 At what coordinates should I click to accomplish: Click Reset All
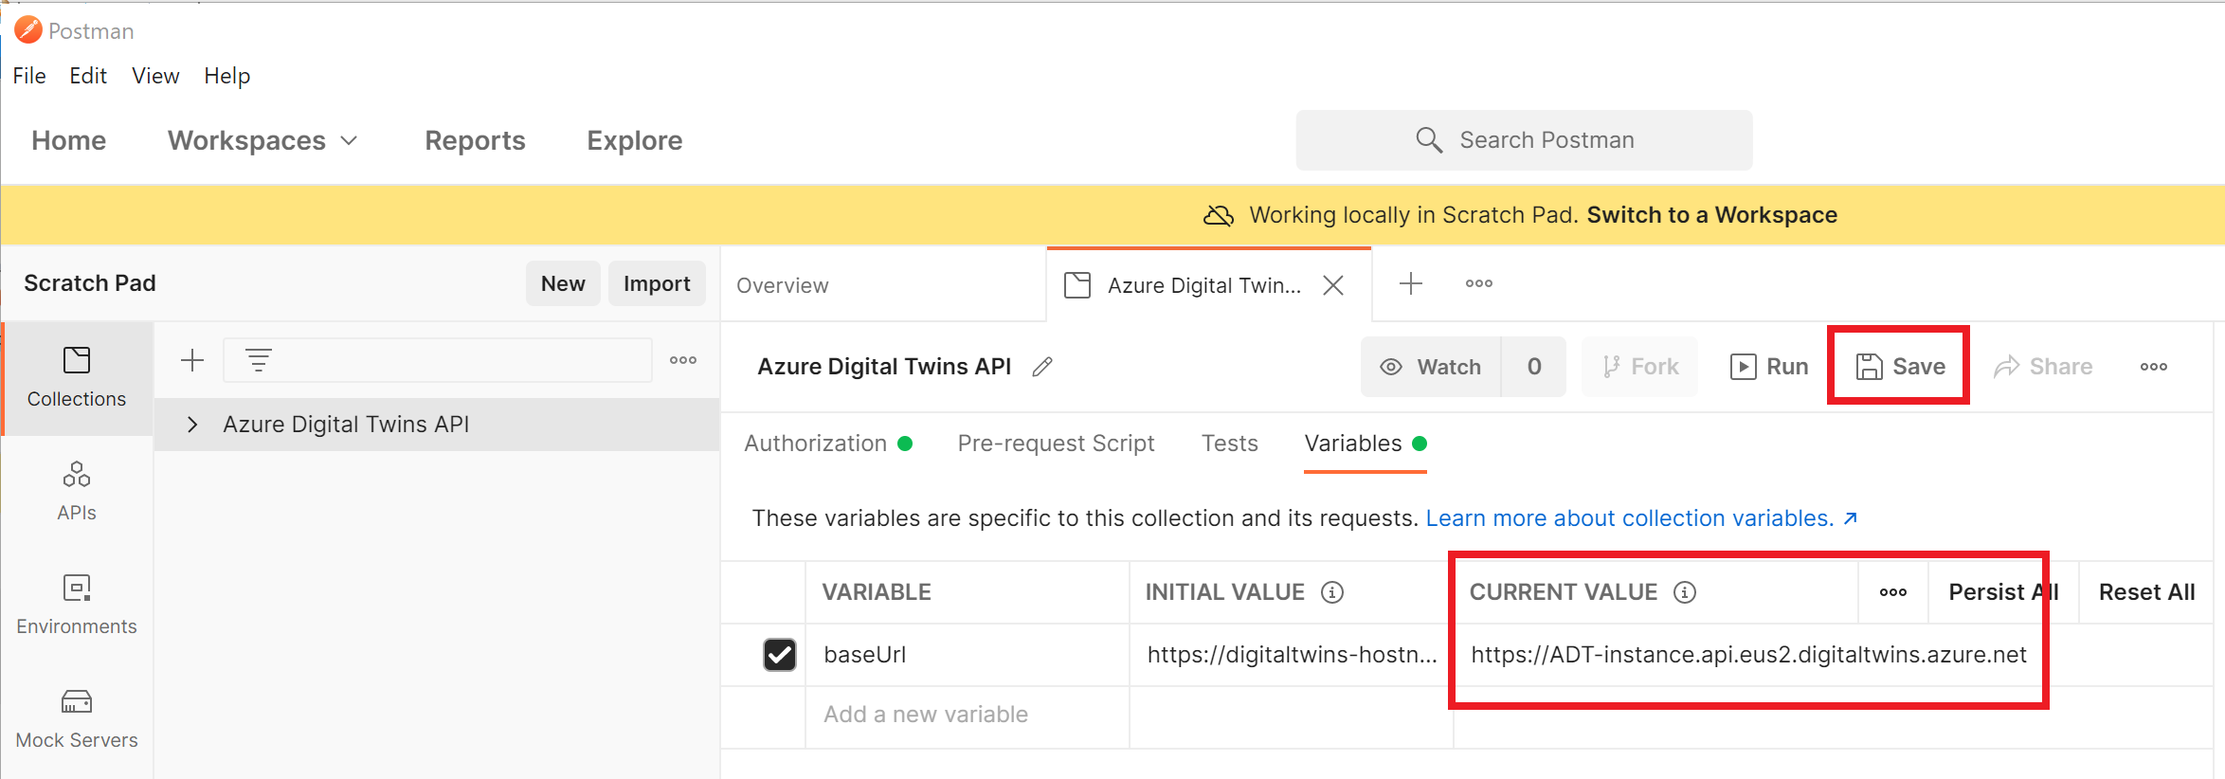tap(2147, 592)
